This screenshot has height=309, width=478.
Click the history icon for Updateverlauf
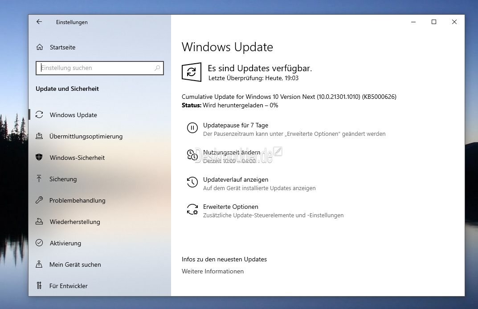pyautogui.click(x=192, y=182)
